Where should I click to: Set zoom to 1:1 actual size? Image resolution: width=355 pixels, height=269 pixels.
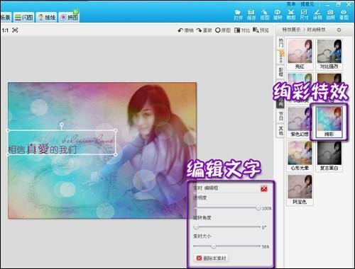pos(5,30)
